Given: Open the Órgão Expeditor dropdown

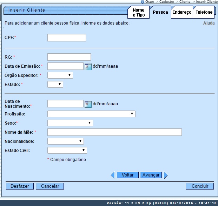Looking at the screenshot, I should (60, 75).
